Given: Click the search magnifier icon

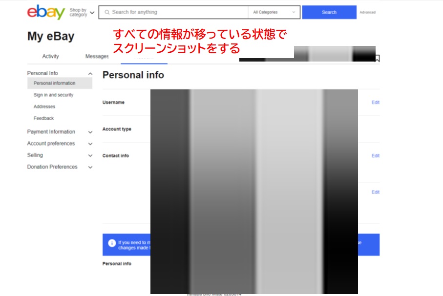Looking at the screenshot, I should [x=107, y=12].
